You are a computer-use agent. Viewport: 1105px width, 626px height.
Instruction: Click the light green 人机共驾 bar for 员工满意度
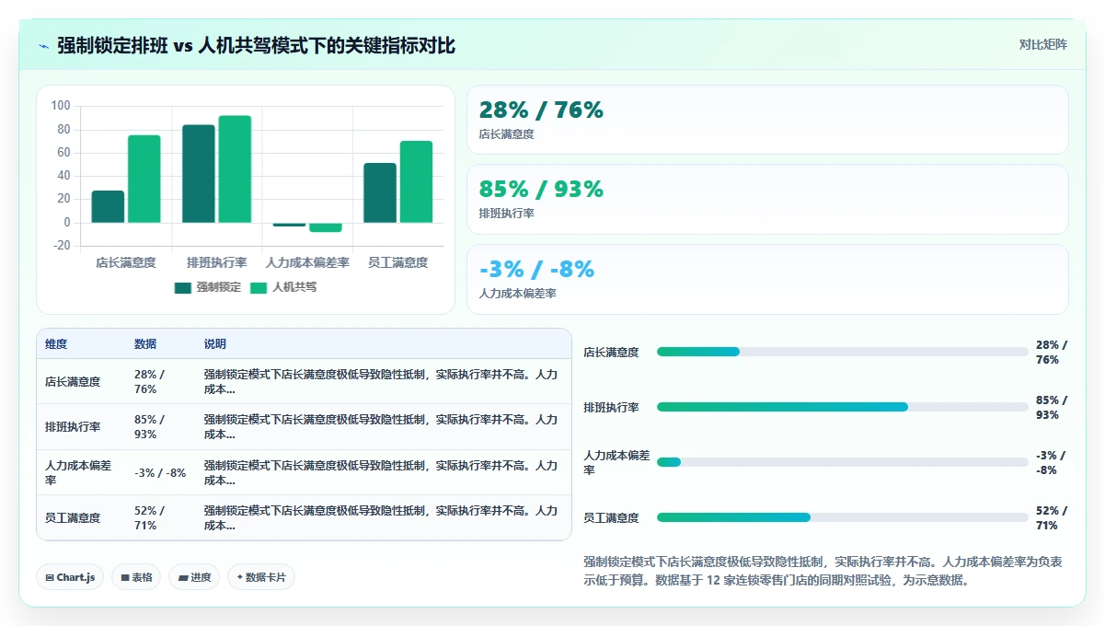click(x=416, y=181)
